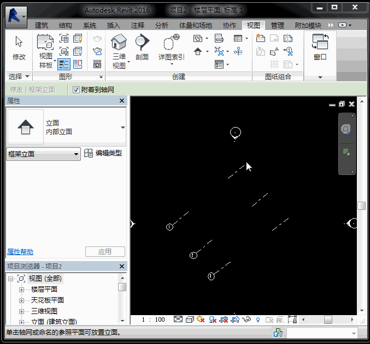This screenshot has width=370, height=344.
Task: Click the Revit application menu button
Action: 16,15
